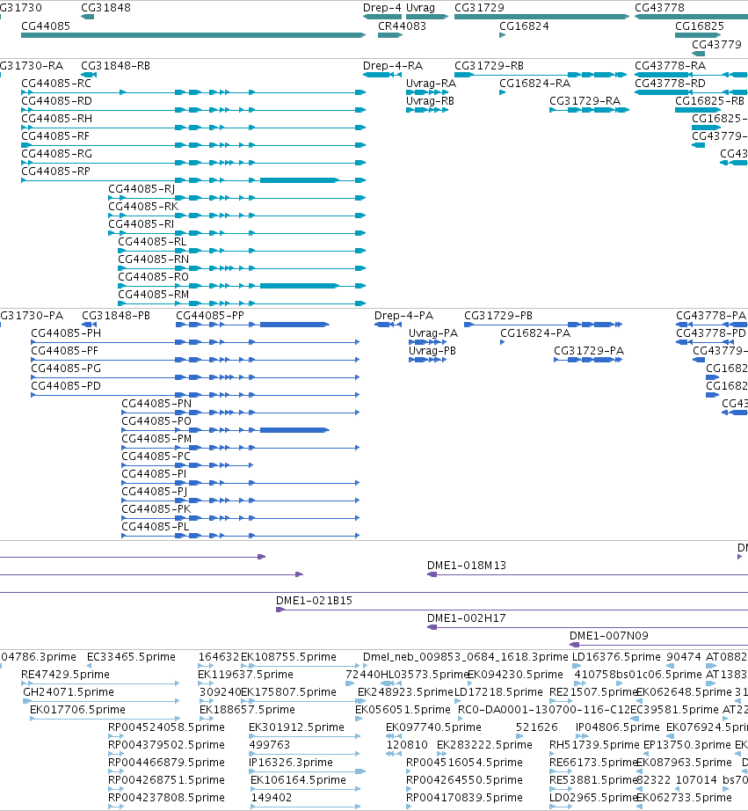The height and width of the screenshot is (811, 748).
Task: Select protein CG44085-PH
Action: (66, 333)
